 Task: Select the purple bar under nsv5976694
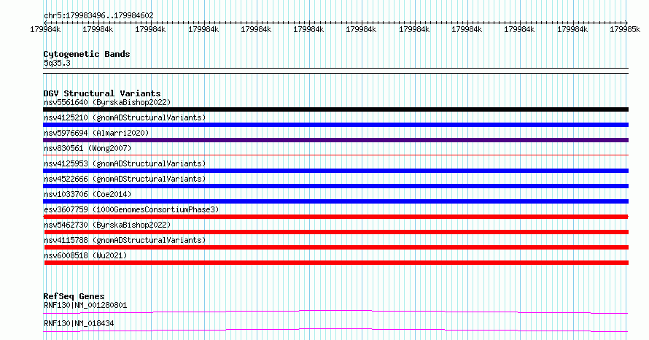pyautogui.click(x=335, y=140)
